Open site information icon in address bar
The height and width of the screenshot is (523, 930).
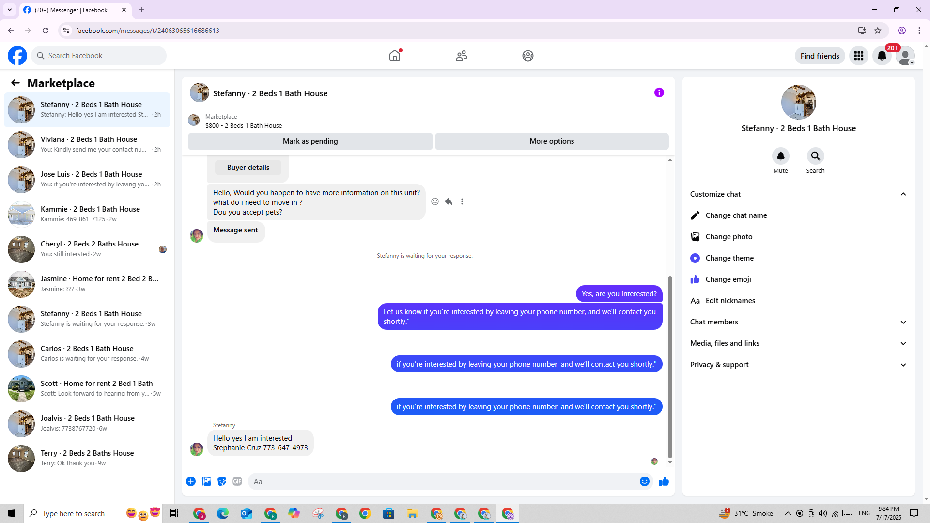[66, 31]
